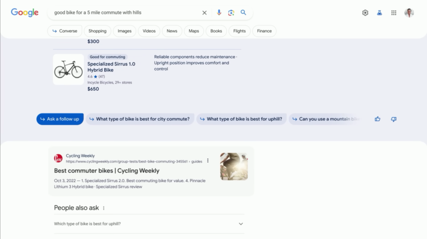Select the Images filter tab
Screen dimensions: 427x239
pos(124,31)
